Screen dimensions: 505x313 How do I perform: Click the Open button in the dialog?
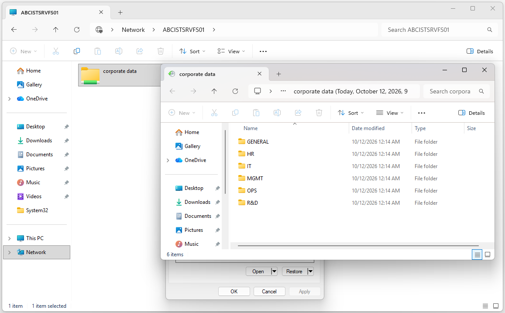coord(258,272)
